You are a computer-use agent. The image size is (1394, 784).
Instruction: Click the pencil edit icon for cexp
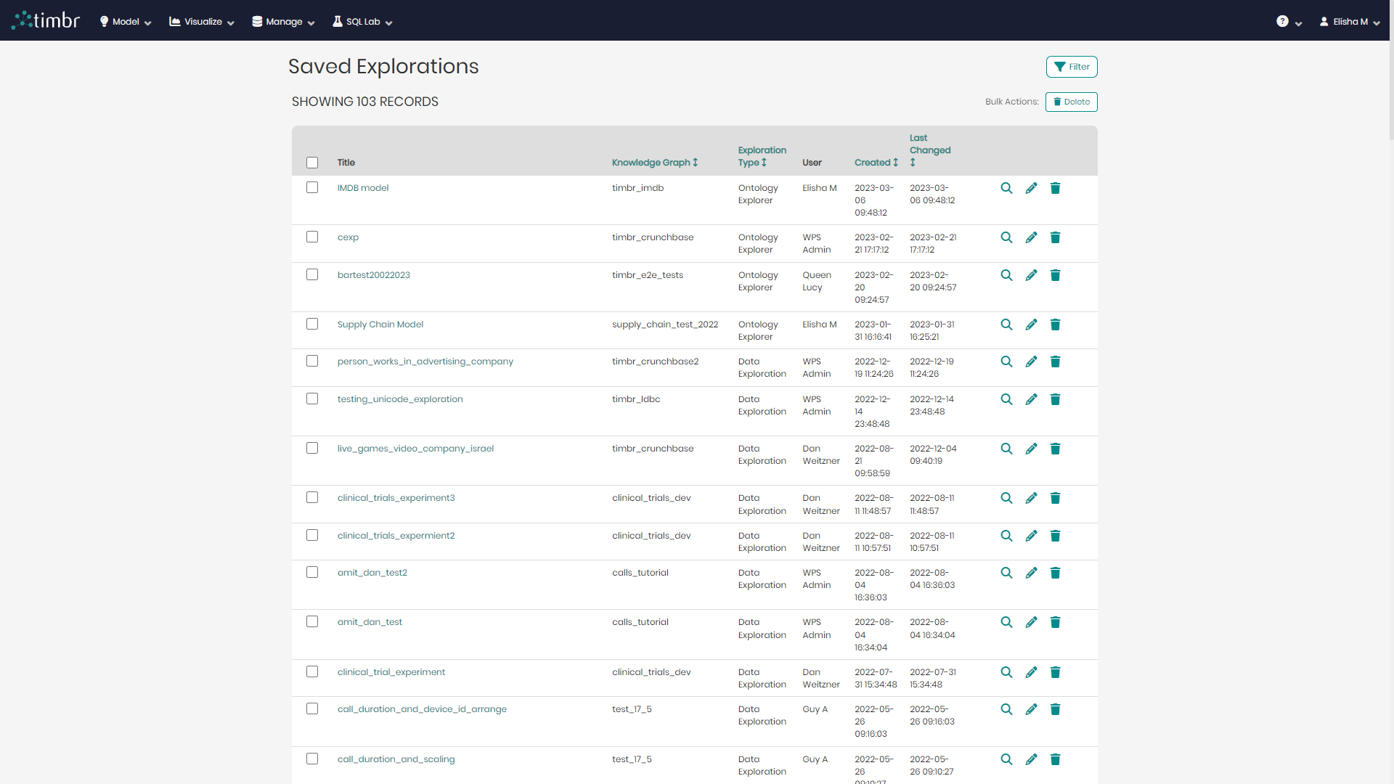pos(1031,237)
